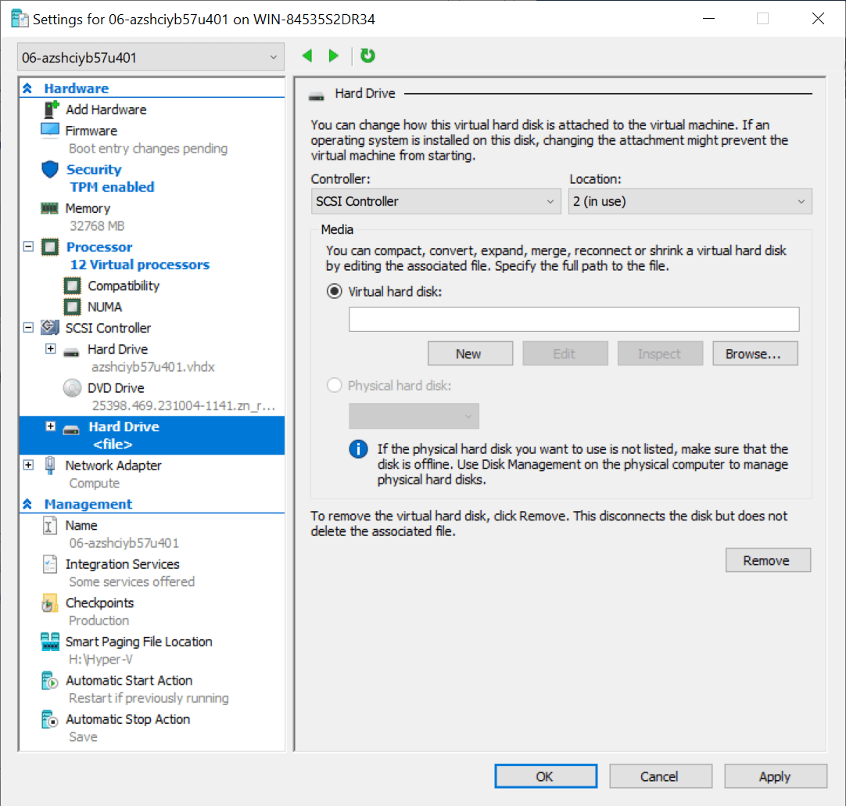Click the settings window title icon
This screenshot has width=846, height=806.
point(20,19)
